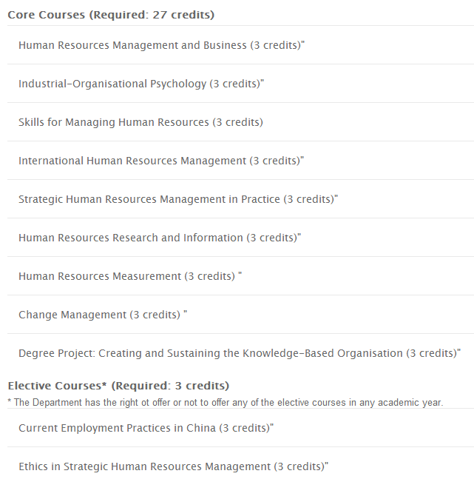
Task: Click Human Resources Research and Information course
Action: click(131, 238)
